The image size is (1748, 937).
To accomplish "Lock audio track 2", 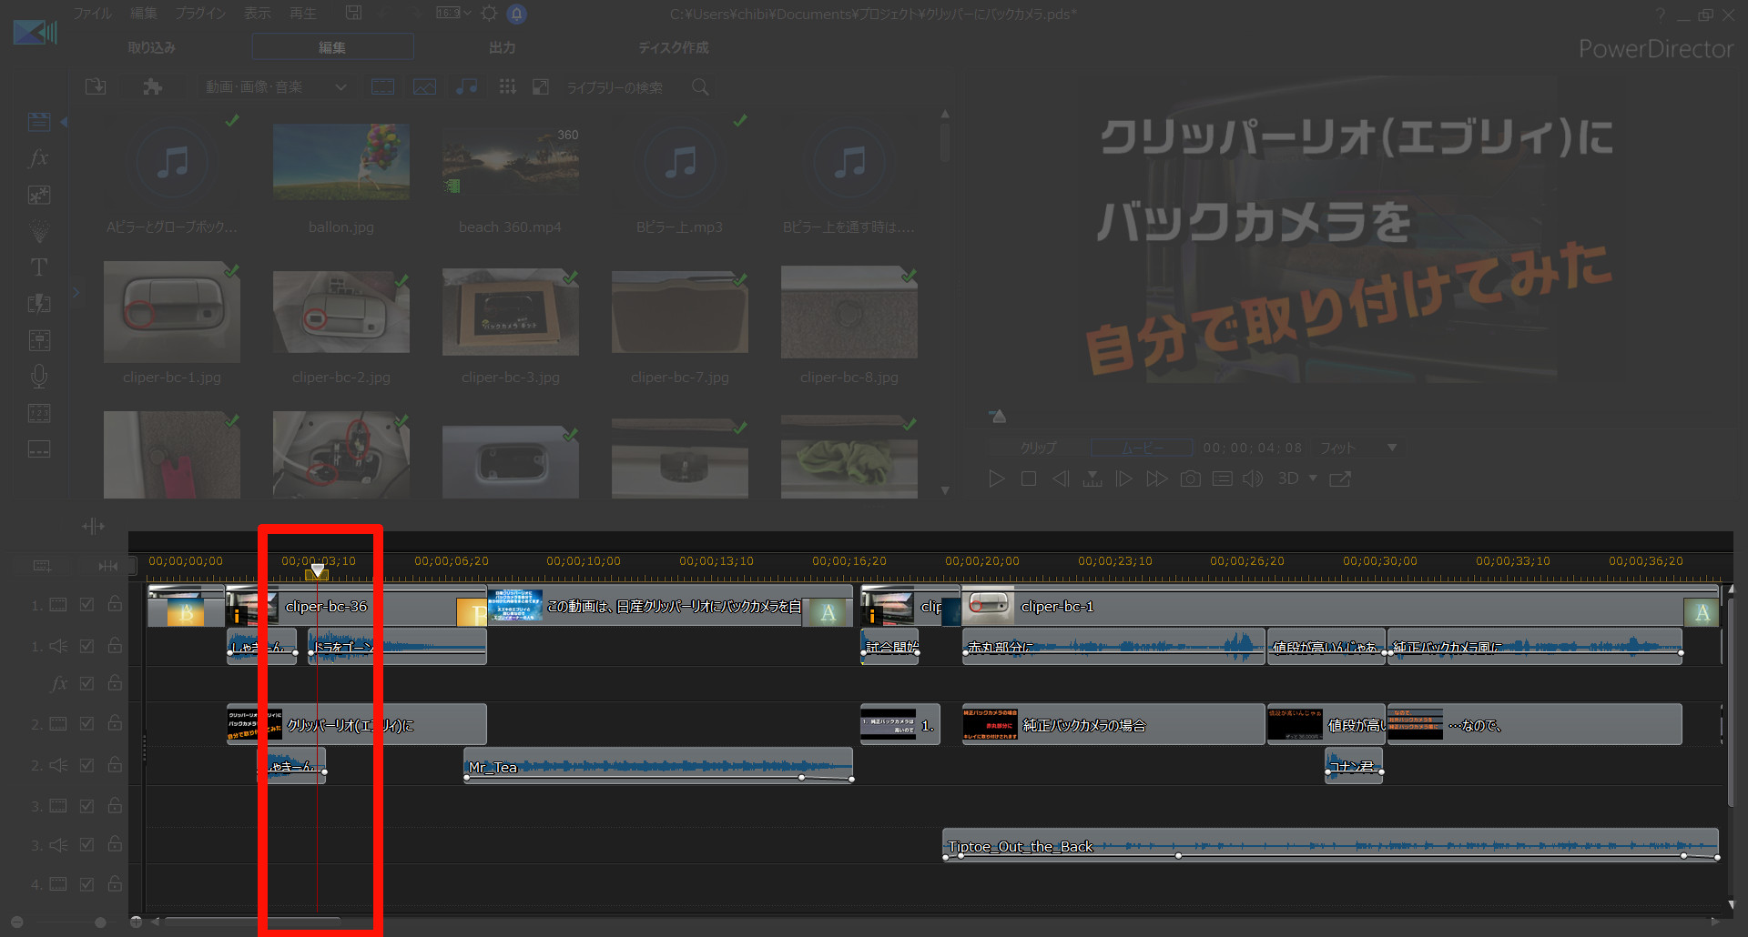I will pyautogui.click(x=115, y=765).
